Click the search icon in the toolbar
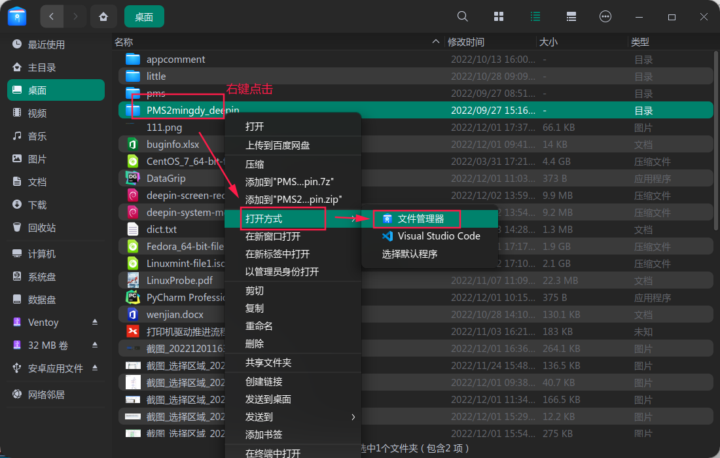 click(462, 16)
